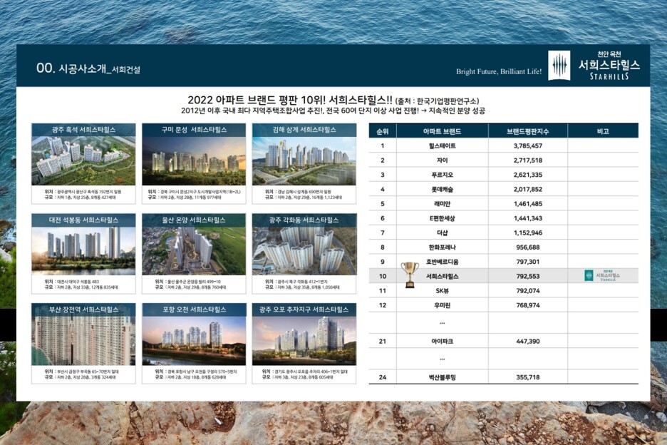Click the index value 2,717,518
This screenshot has width=667, height=445.
527,160
